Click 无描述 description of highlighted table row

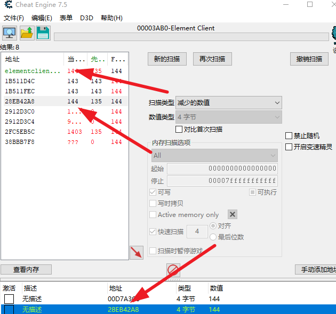[x=32, y=310]
